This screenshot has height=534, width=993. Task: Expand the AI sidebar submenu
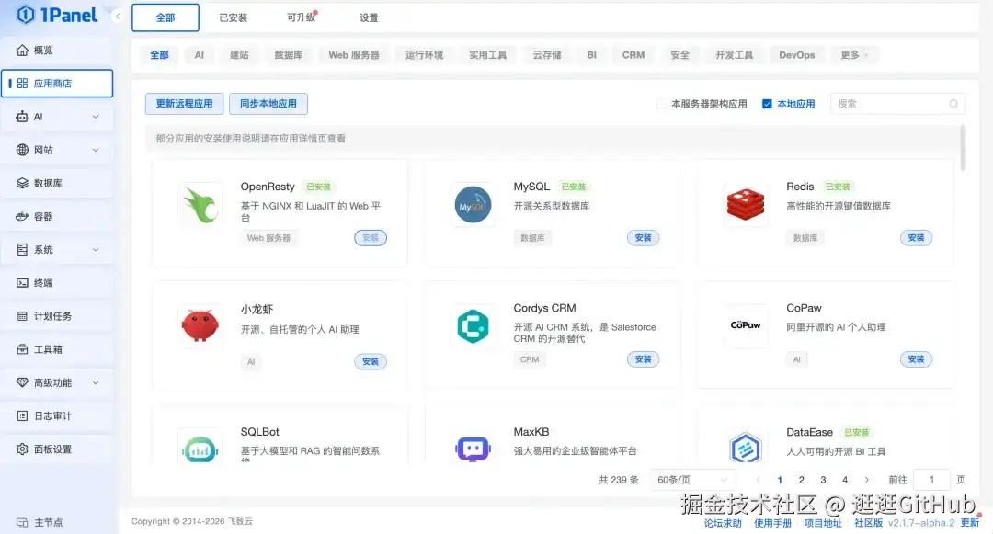96,117
